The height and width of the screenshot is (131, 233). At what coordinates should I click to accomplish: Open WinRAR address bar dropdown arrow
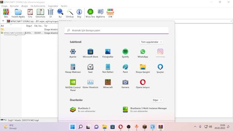click(x=231, y=21)
